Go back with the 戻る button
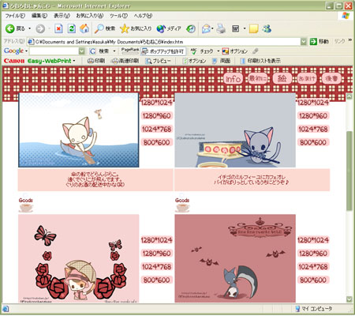The image size is (355, 316). [15, 28]
